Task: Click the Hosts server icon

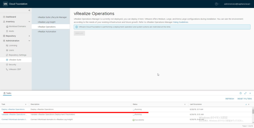Action: tap(7, 31)
